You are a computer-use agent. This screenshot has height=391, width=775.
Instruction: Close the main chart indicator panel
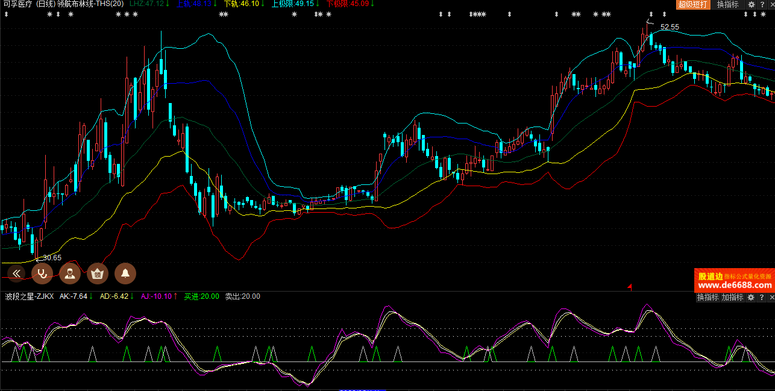[770, 4]
